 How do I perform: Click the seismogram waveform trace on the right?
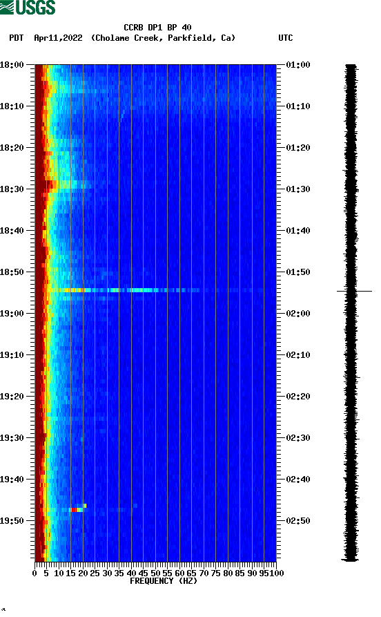pyautogui.click(x=351, y=313)
